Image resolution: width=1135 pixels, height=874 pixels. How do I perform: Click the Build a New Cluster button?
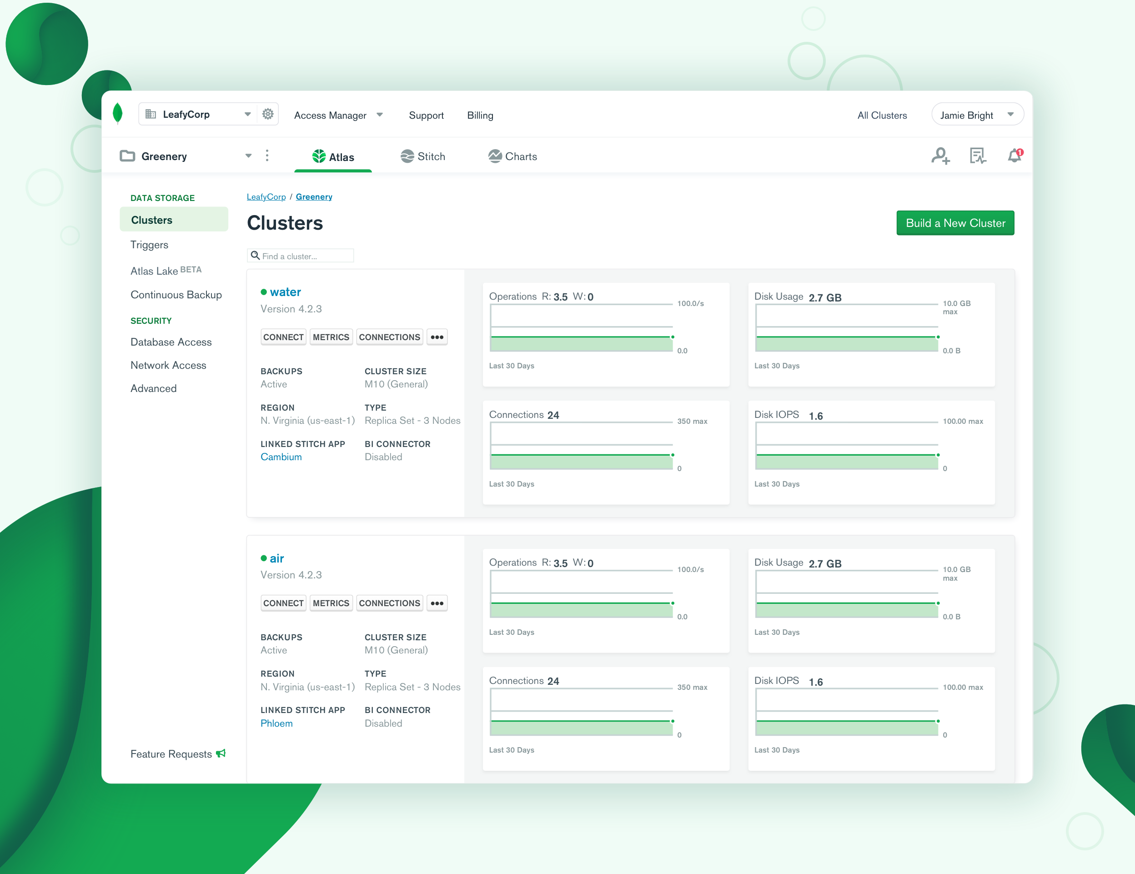(955, 223)
